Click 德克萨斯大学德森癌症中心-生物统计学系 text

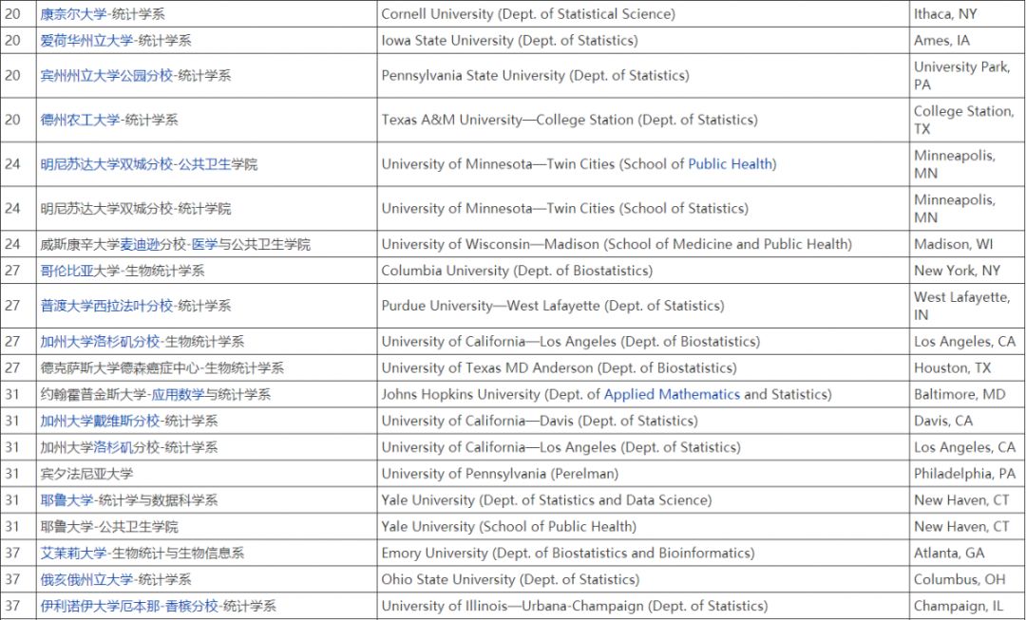[x=161, y=368]
